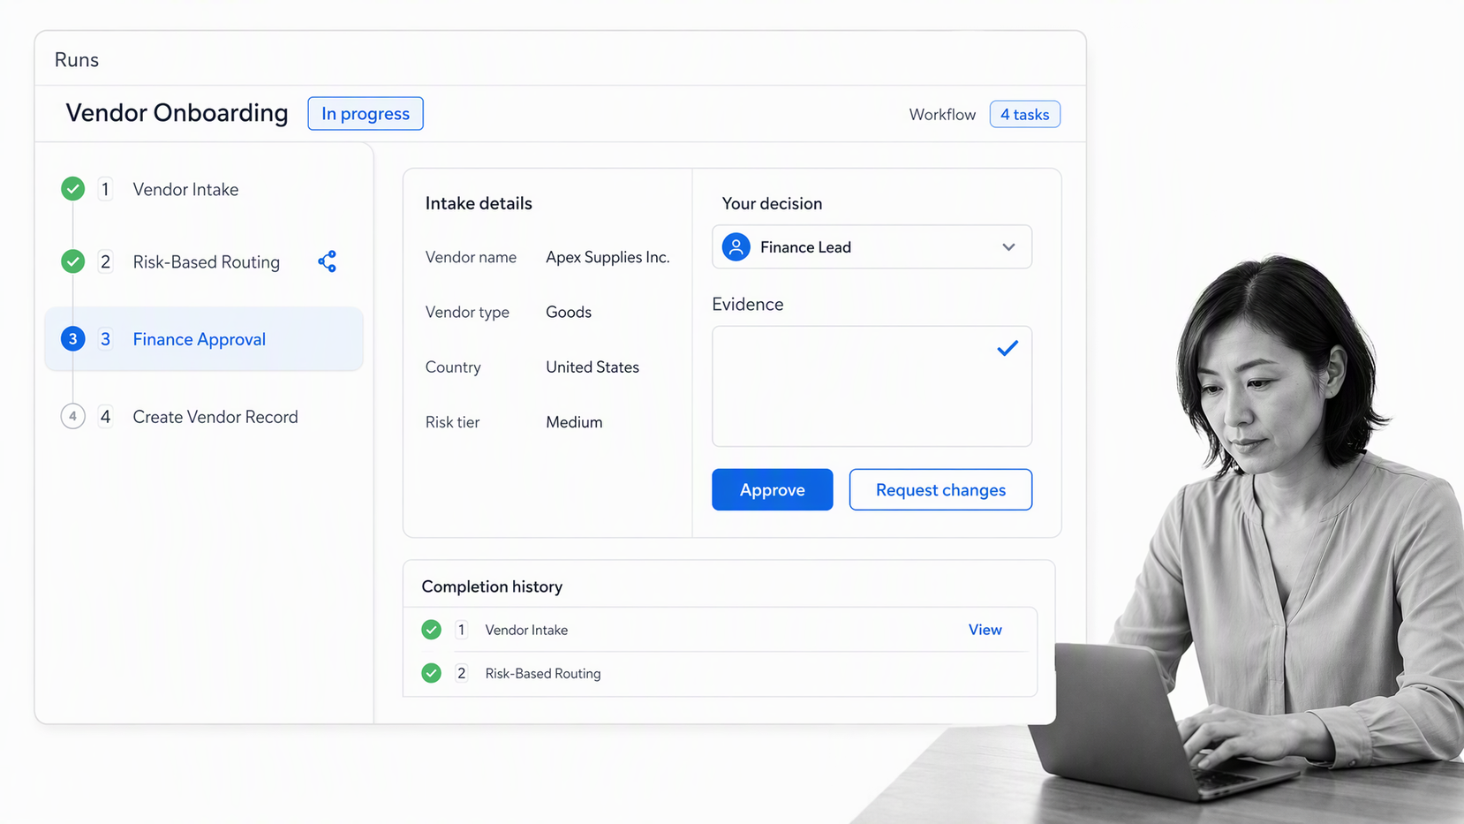Click Risk-Based Routing text in completion history

point(543,673)
